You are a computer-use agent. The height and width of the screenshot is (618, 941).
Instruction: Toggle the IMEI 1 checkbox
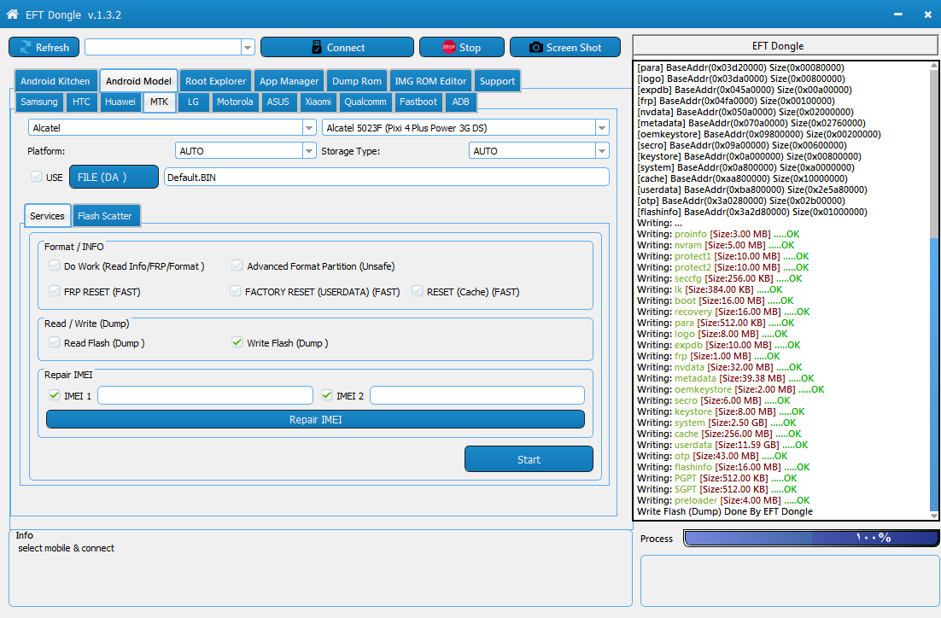[x=55, y=395]
